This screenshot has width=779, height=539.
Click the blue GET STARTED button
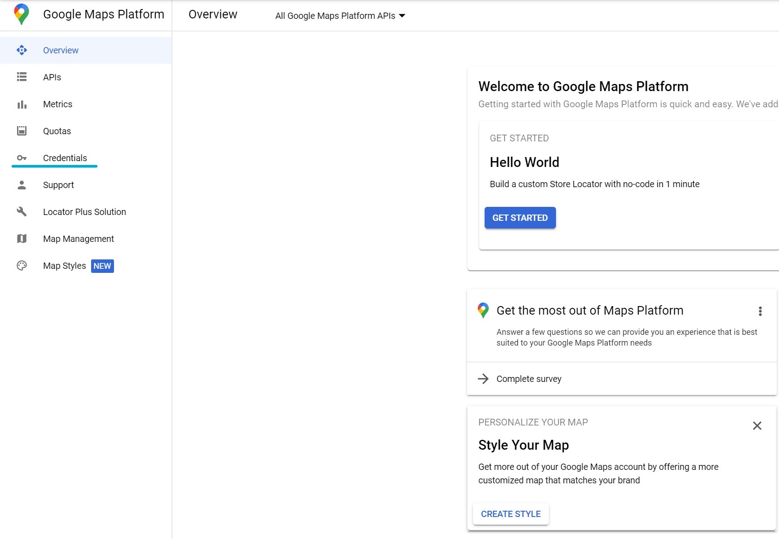520,218
